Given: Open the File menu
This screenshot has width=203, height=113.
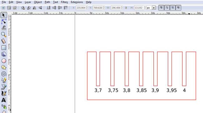Looking at the screenshot, I should [x=4, y=2].
